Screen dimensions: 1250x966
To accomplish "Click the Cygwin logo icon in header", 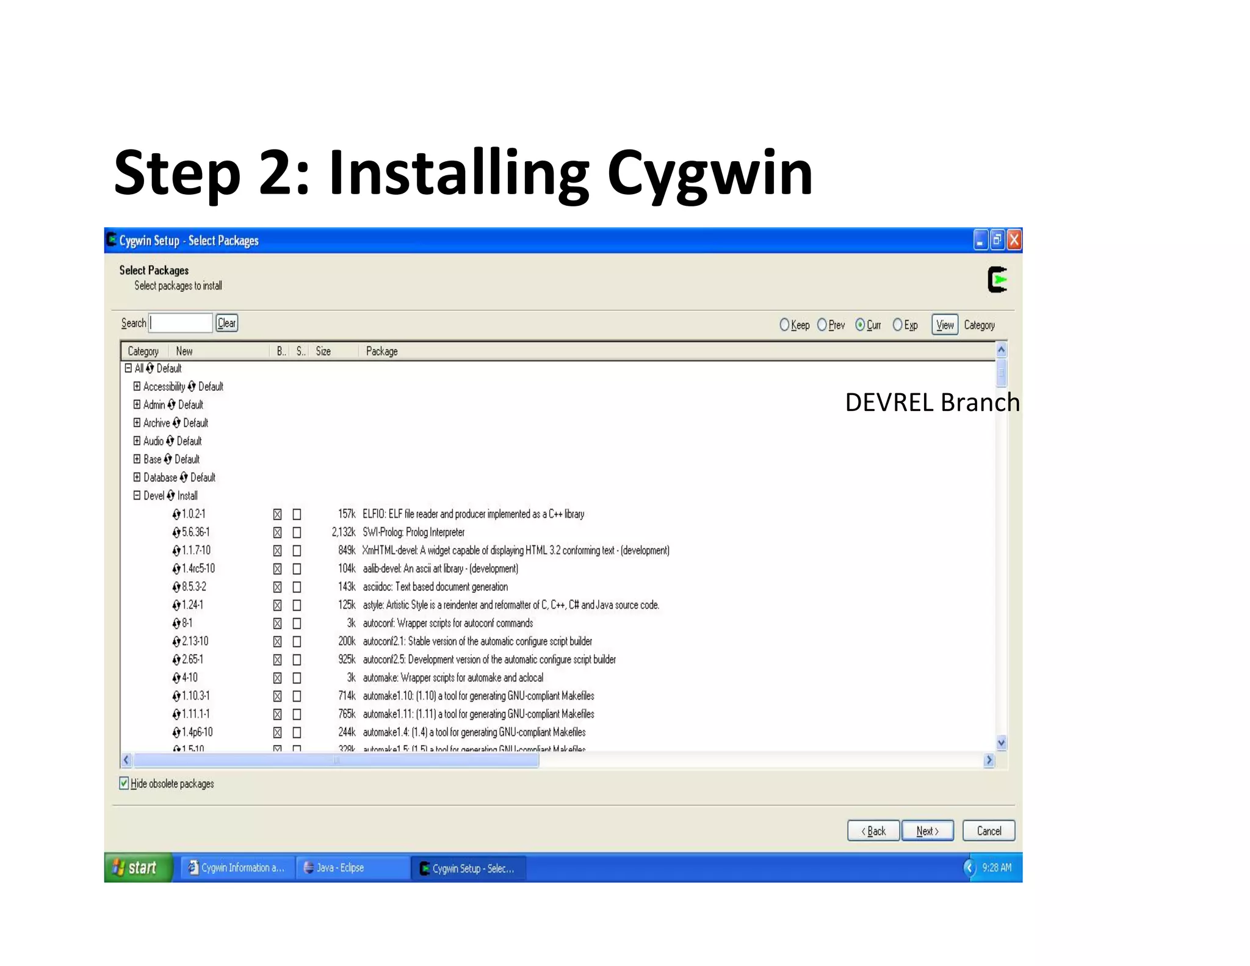I will coord(997,280).
